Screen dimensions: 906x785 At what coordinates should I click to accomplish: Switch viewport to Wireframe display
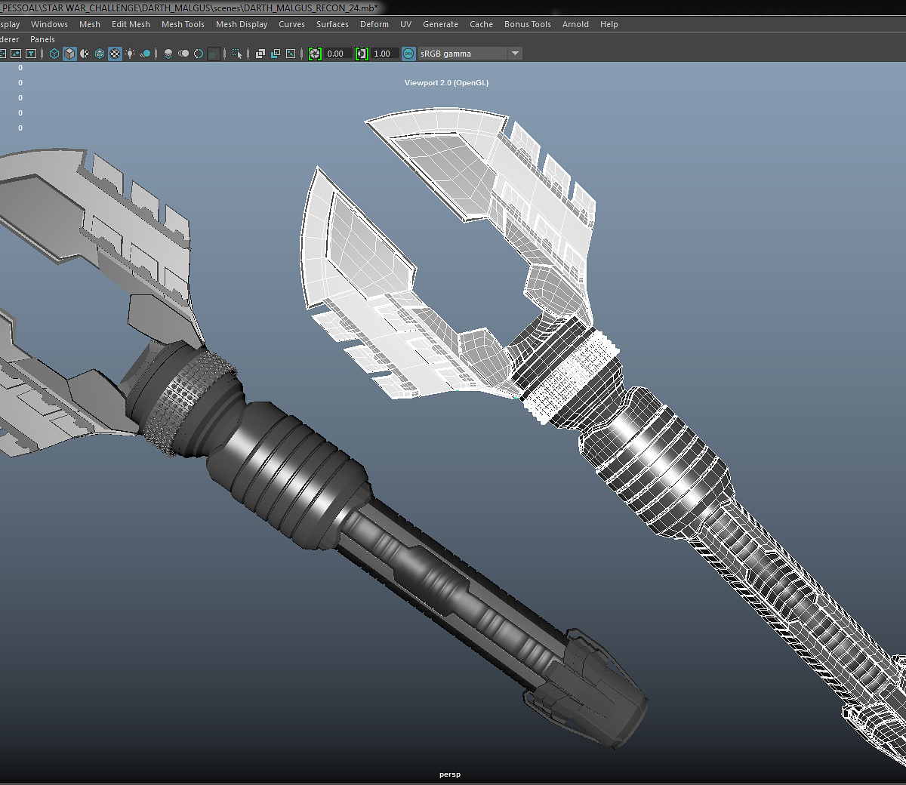[x=54, y=54]
